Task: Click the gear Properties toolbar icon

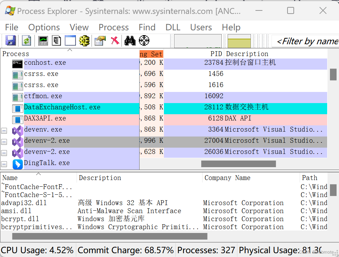Action: [x=84, y=40]
